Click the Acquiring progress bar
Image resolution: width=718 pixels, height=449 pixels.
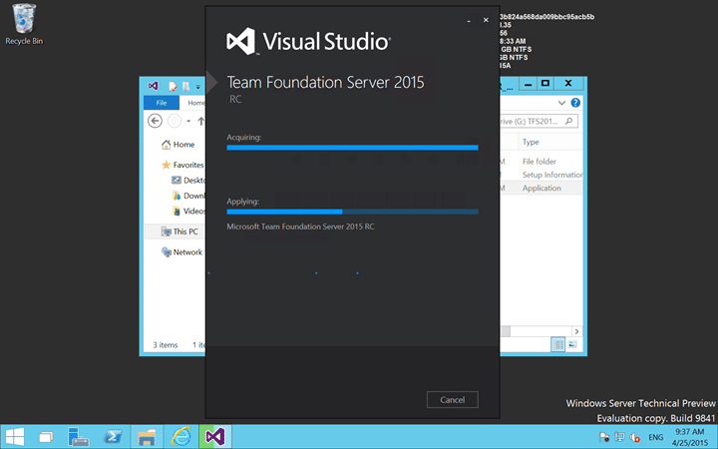pyautogui.click(x=352, y=148)
